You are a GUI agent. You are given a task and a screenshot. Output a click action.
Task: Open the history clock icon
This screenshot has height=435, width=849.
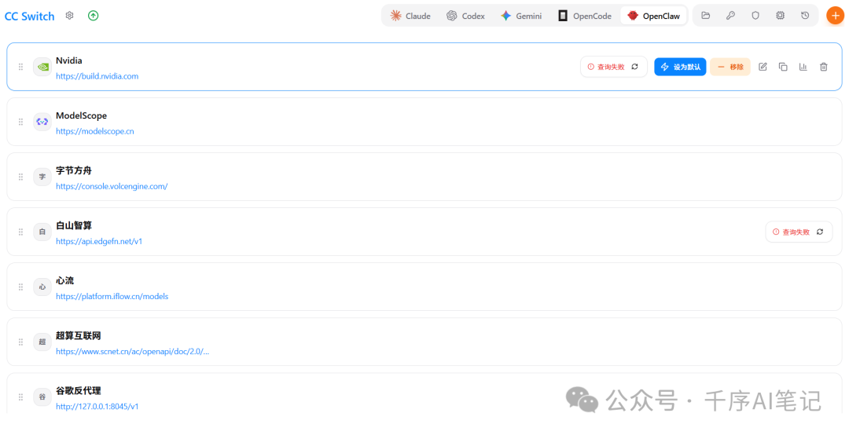pos(805,16)
